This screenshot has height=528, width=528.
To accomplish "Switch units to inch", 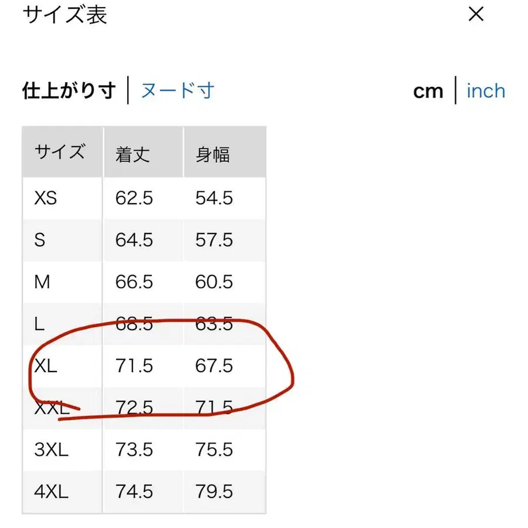I will coord(485,91).
